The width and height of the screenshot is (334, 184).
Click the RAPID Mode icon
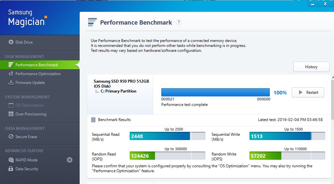pos(11,160)
